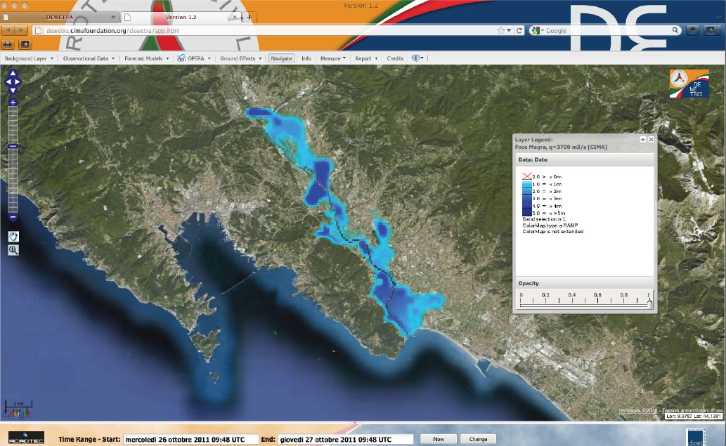The image size is (726, 446).
Task: Click the print icon in bookmarks bar
Action: pyautogui.click(x=8, y=44)
